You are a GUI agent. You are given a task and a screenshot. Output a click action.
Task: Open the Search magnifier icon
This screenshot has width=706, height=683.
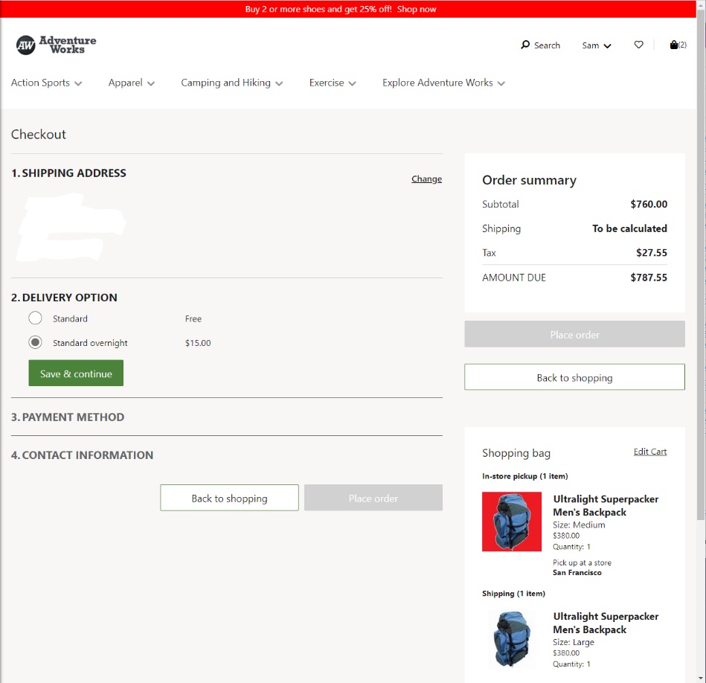(525, 45)
